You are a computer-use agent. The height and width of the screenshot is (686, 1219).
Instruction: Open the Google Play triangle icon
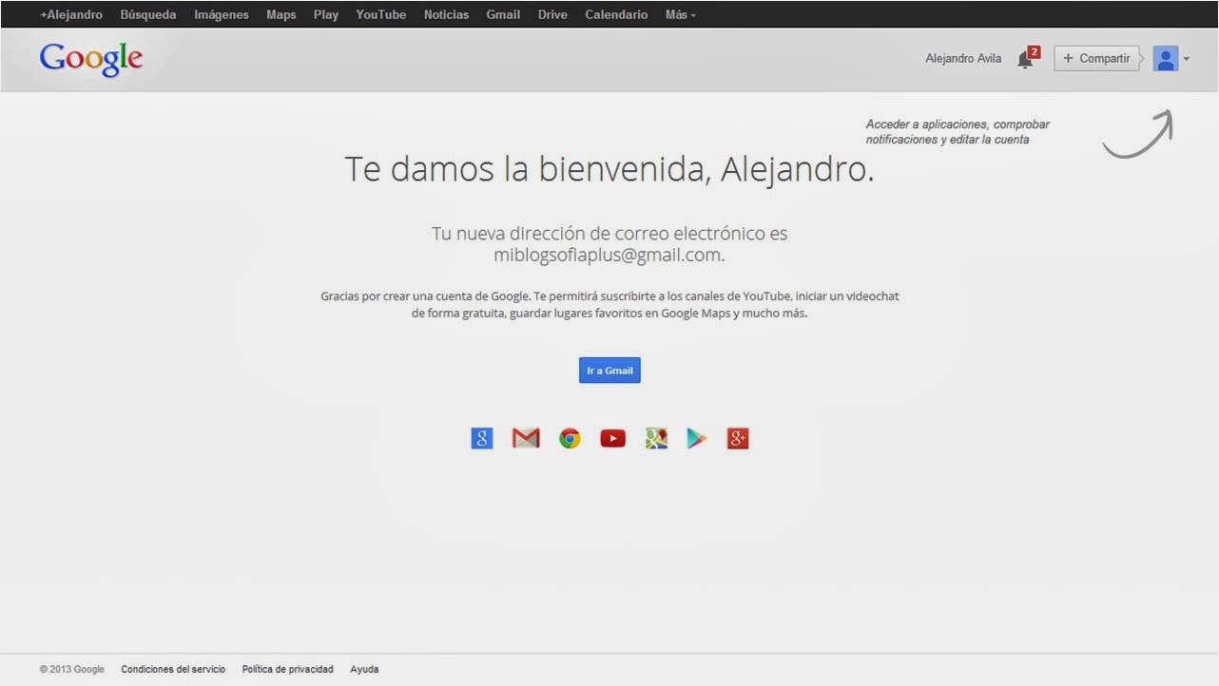pos(697,438)
